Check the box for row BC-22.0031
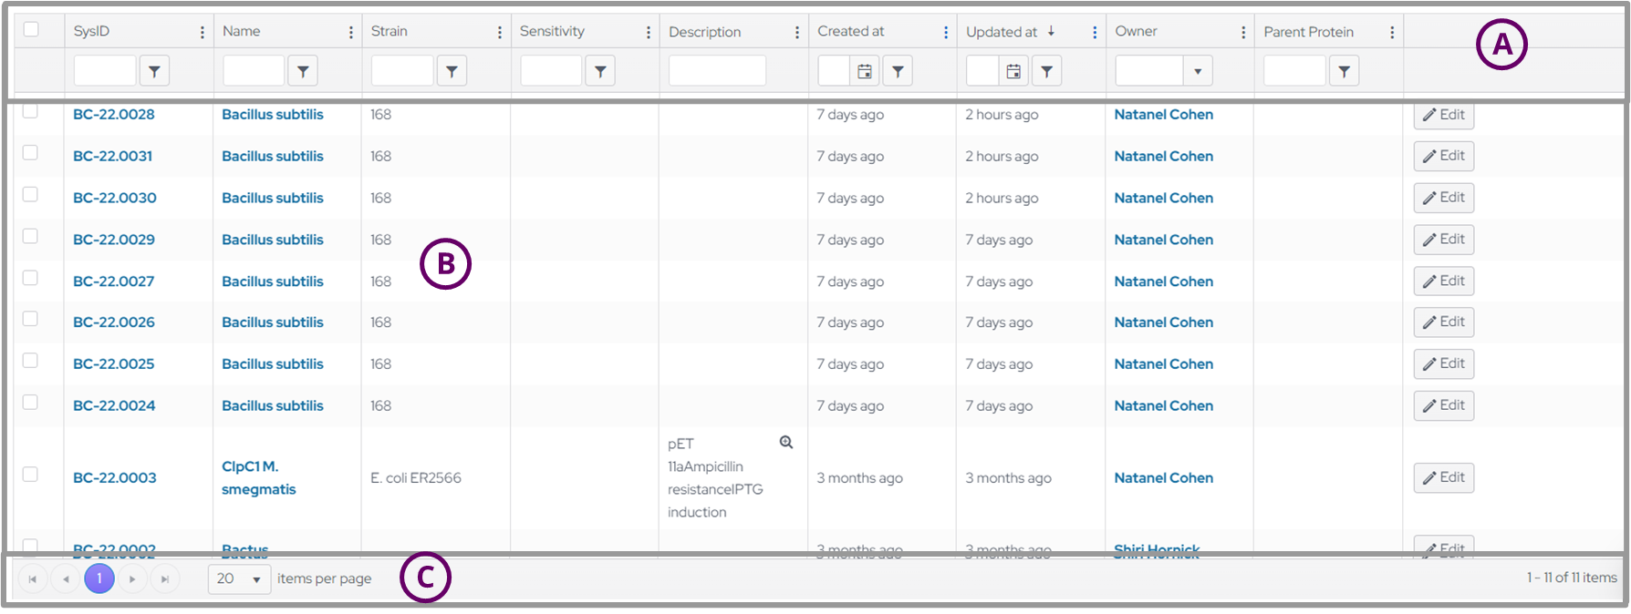The image size is (1631, 614). click(x=30, y=153)
